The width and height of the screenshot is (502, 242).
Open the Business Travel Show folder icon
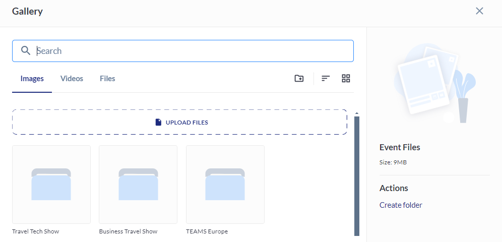click(138, 184)
